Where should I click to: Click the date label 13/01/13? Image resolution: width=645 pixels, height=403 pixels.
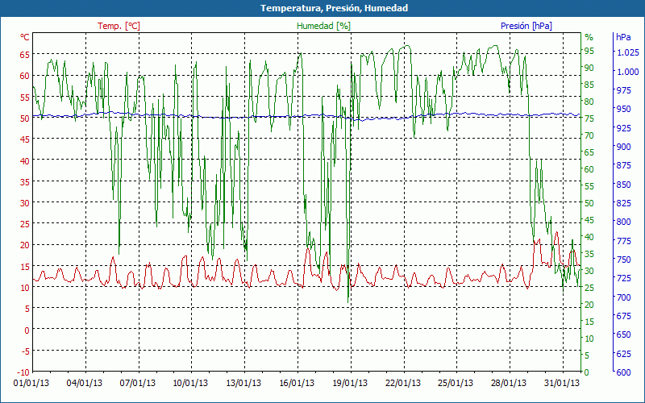[x=243, y=383]
